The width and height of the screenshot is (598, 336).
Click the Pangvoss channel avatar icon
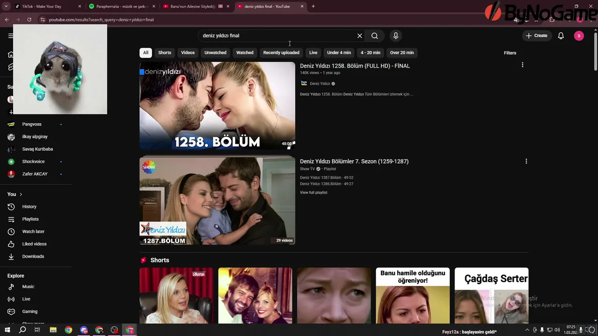click(12, 124)
